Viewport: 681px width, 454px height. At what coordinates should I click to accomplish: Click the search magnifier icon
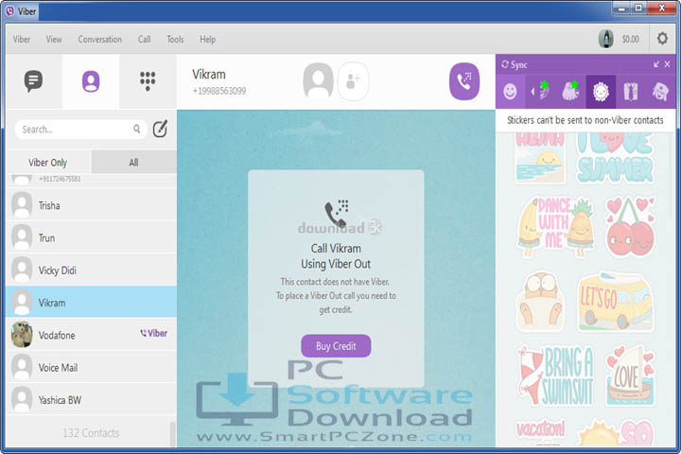point(137,129)
